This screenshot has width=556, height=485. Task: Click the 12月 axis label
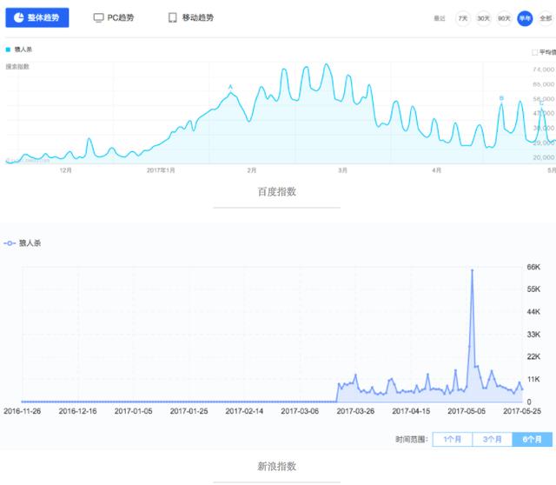click(66, 170)
